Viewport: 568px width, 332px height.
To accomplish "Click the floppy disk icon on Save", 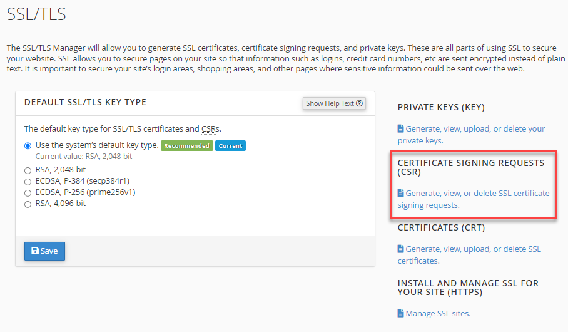I will coord(35,251).
